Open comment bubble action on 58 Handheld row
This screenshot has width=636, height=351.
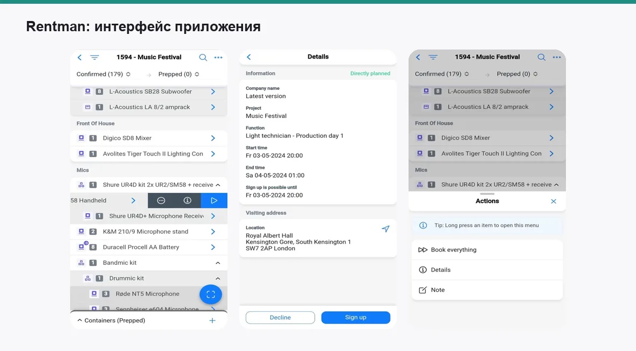161,201
